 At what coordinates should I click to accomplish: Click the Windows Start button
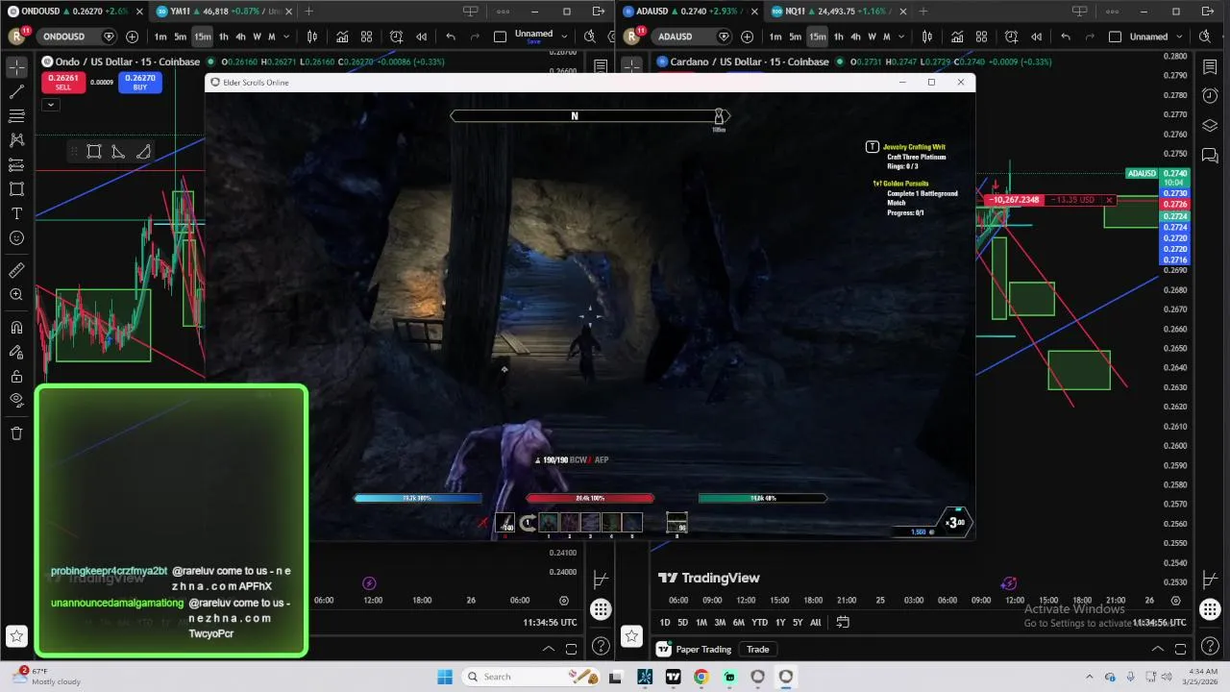pos(445,677)
